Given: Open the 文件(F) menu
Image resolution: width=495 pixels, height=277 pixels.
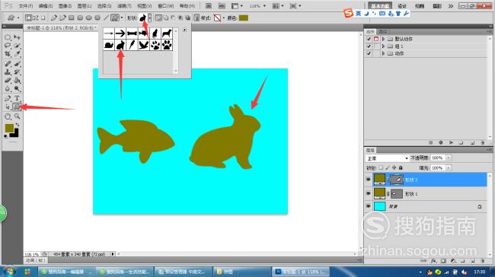Looking at the screenshot, I should [x=26, y=6].
